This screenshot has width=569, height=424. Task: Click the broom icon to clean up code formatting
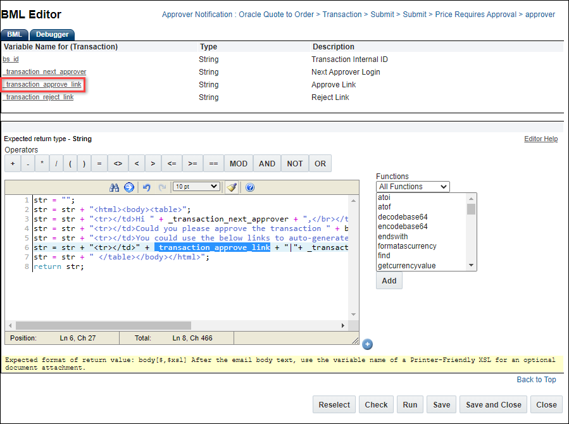pyautogui.click(x=232, y=187)
